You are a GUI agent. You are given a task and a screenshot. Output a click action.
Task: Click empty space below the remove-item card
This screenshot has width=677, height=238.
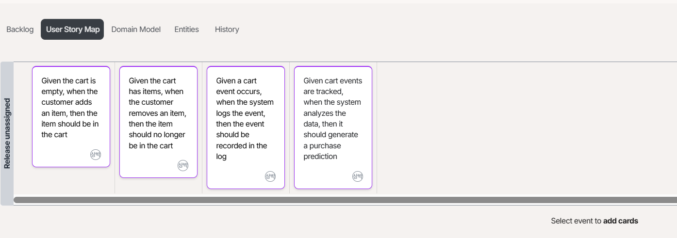[x=158, y=186]
